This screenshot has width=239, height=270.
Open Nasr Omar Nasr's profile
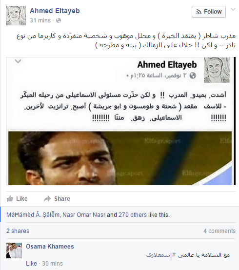[x=84, y=215]
